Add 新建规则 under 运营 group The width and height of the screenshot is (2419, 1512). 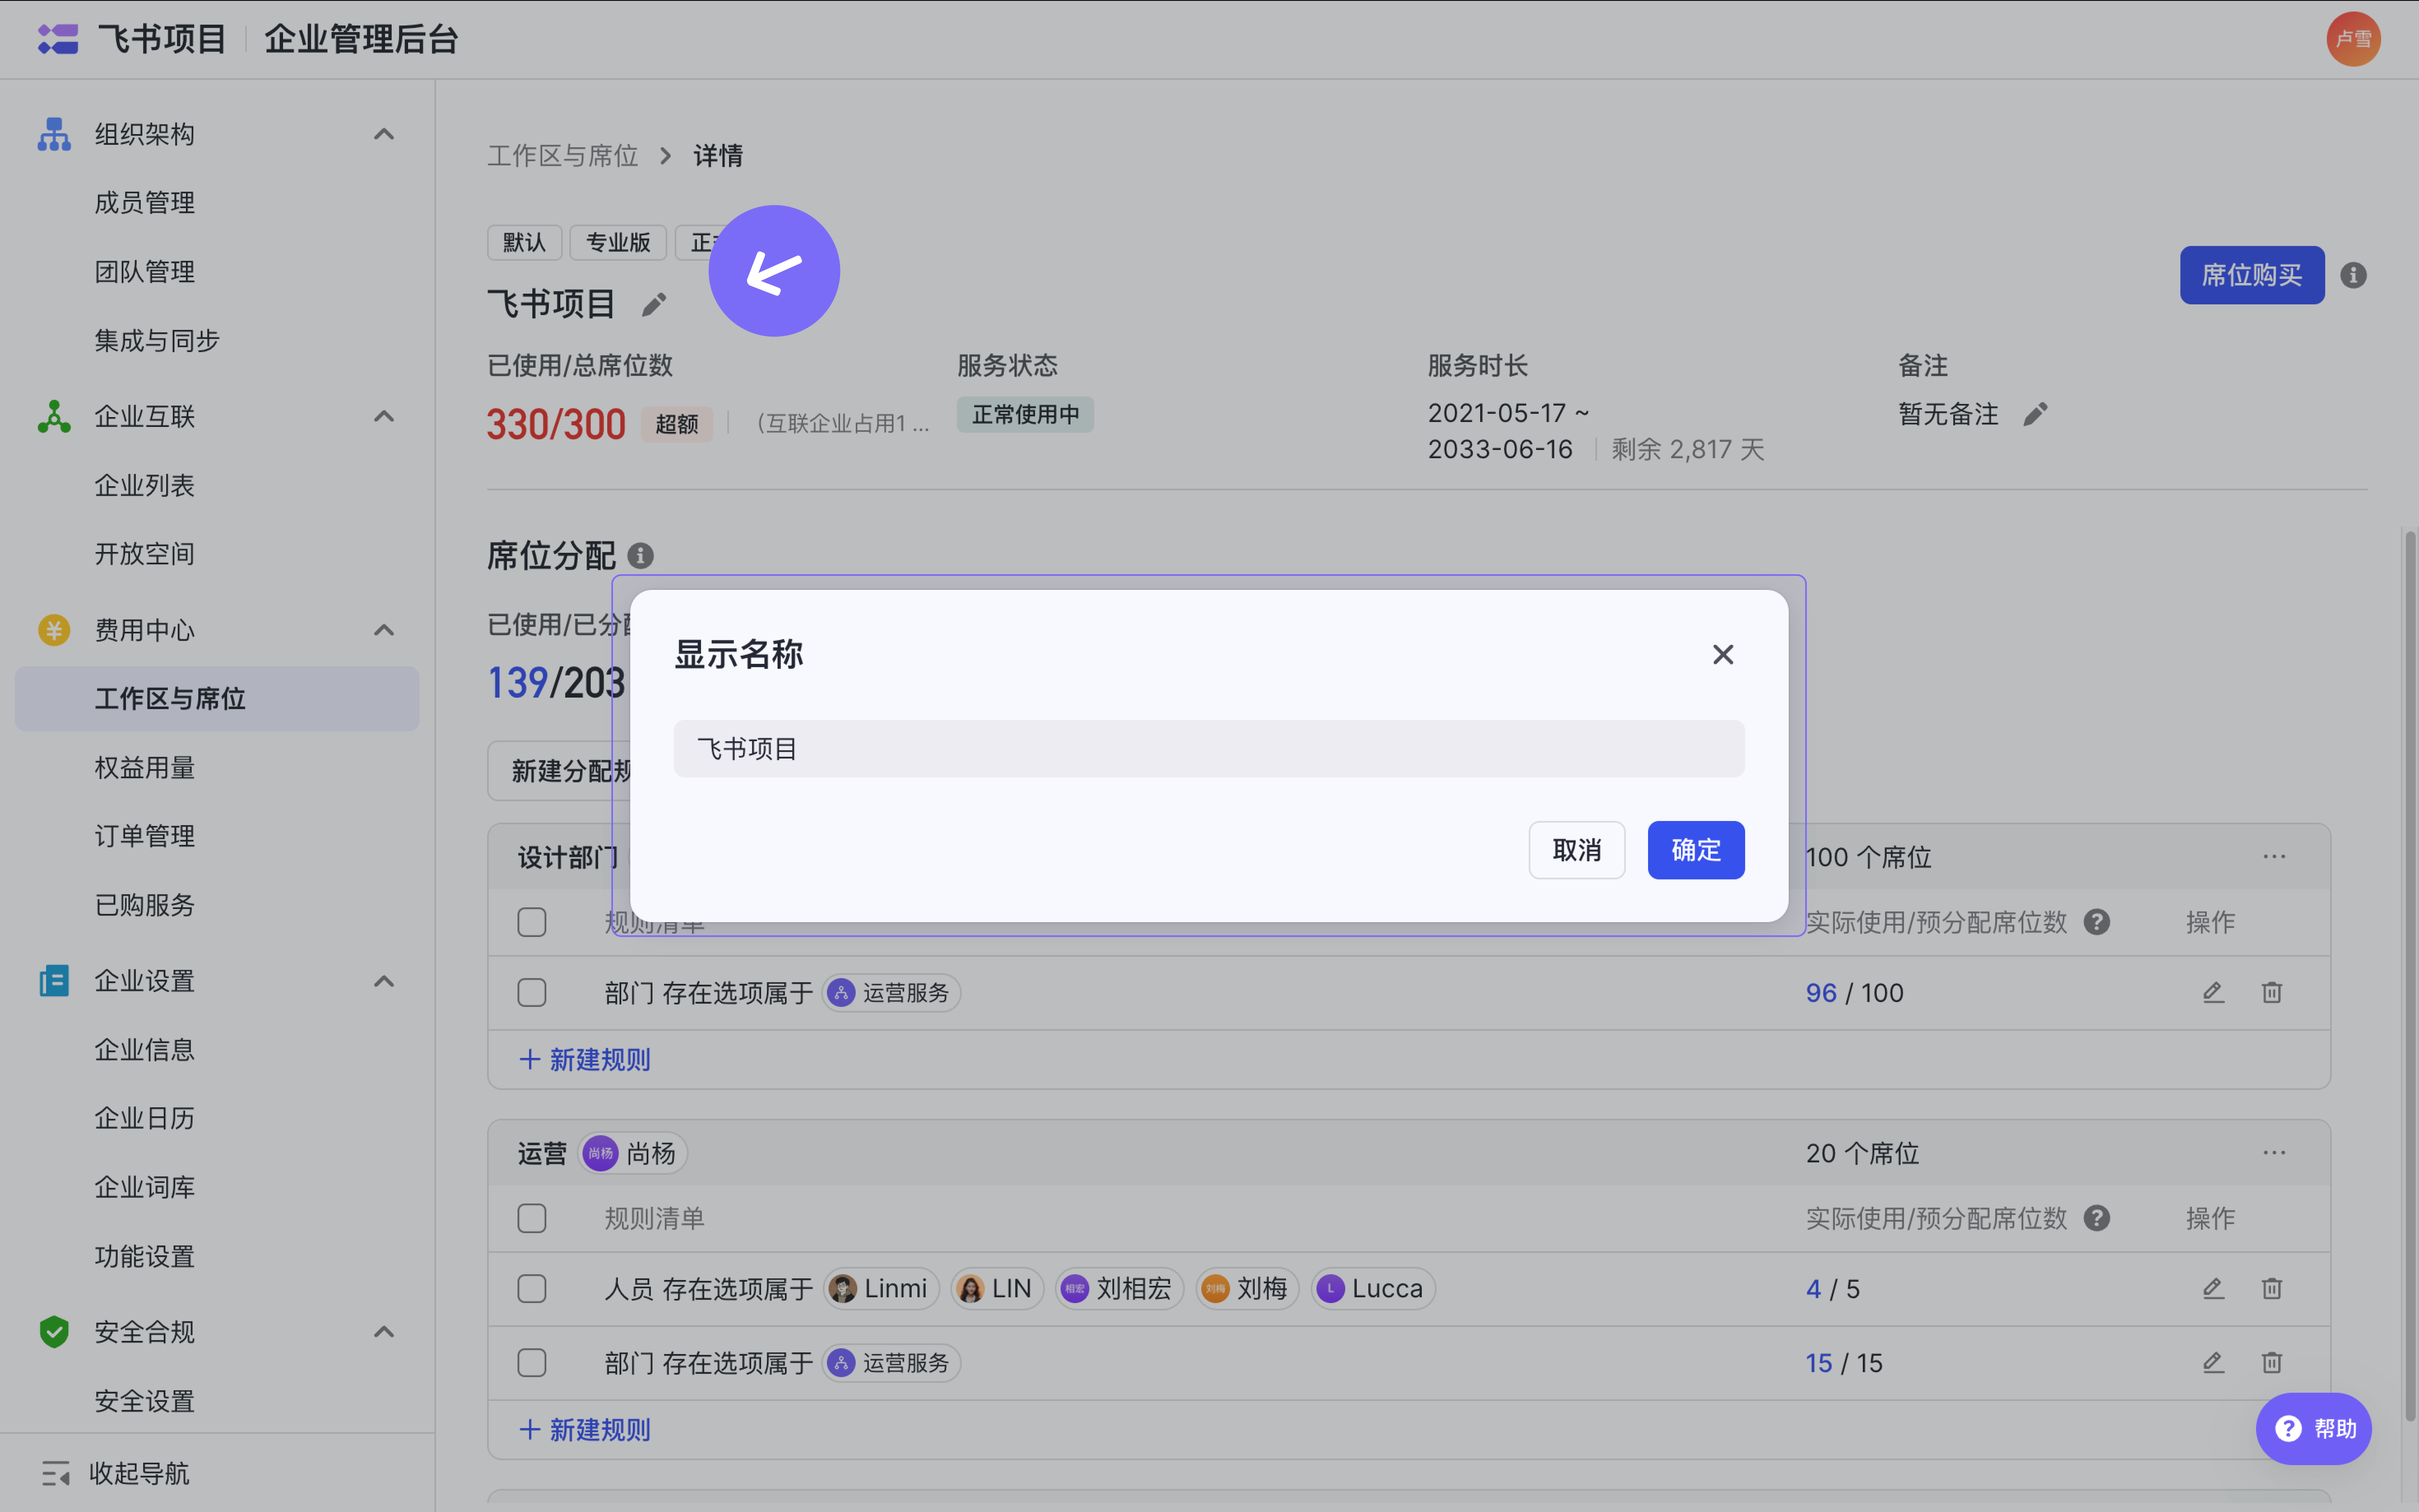pos(585,1430)
